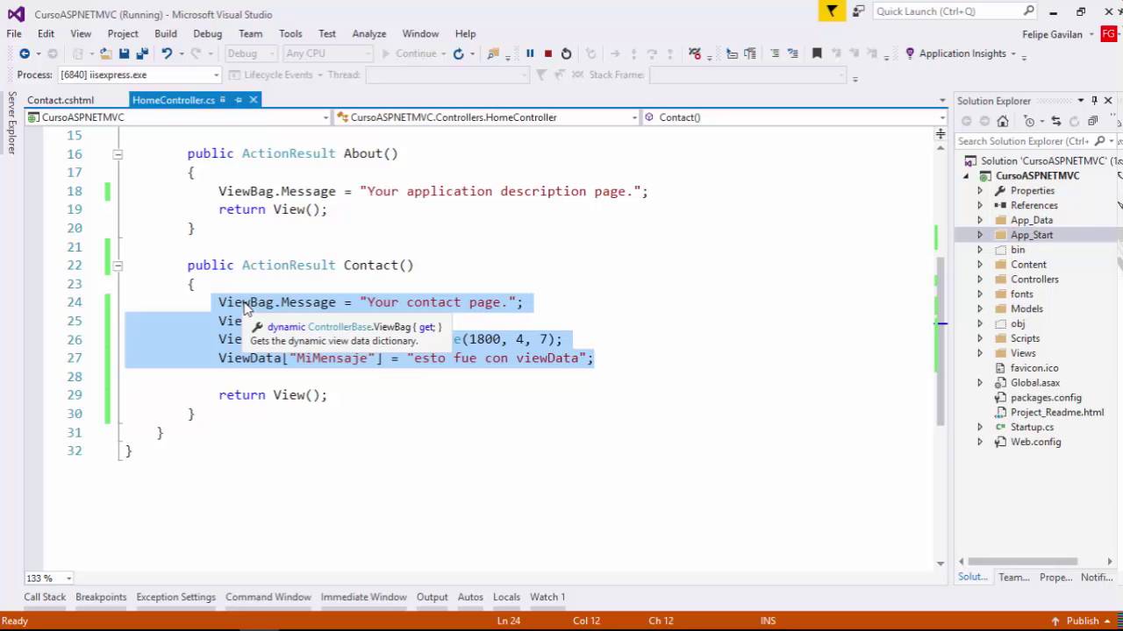Close the HomeController.cs tab
Screen dimensions: 1123x631
point(254,100)
